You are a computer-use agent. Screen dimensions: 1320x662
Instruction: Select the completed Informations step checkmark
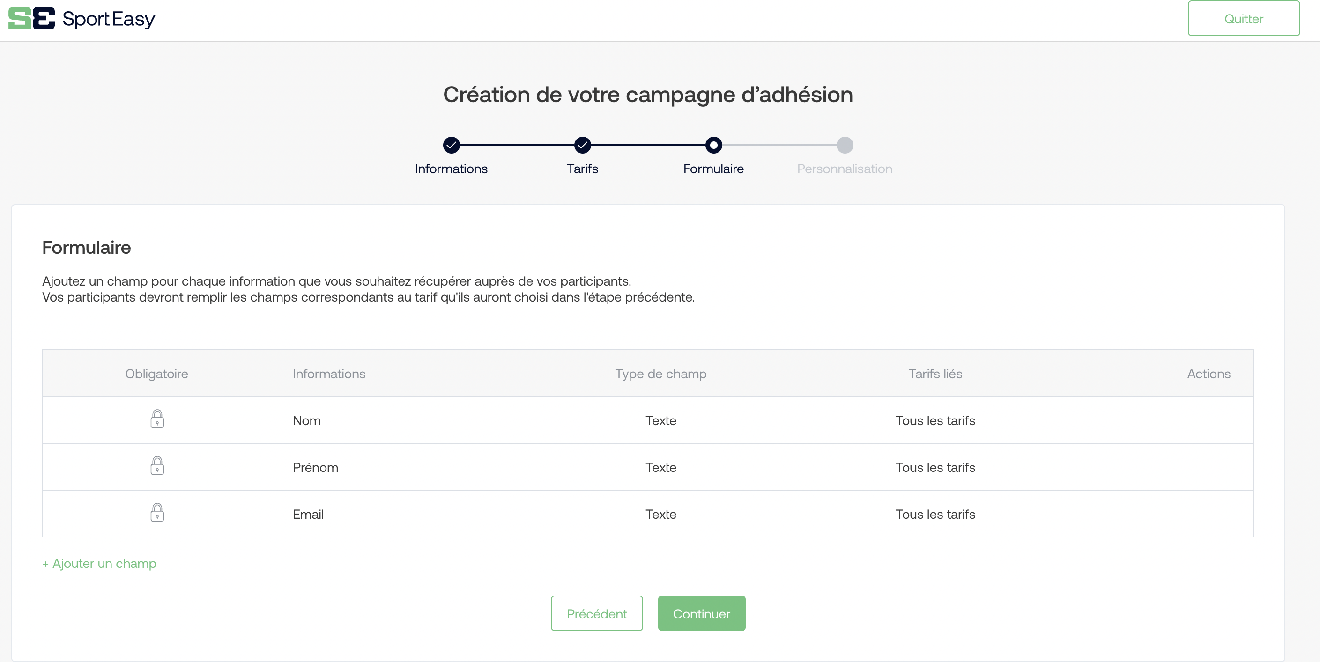pyautogui.click(x=451, y=146)
